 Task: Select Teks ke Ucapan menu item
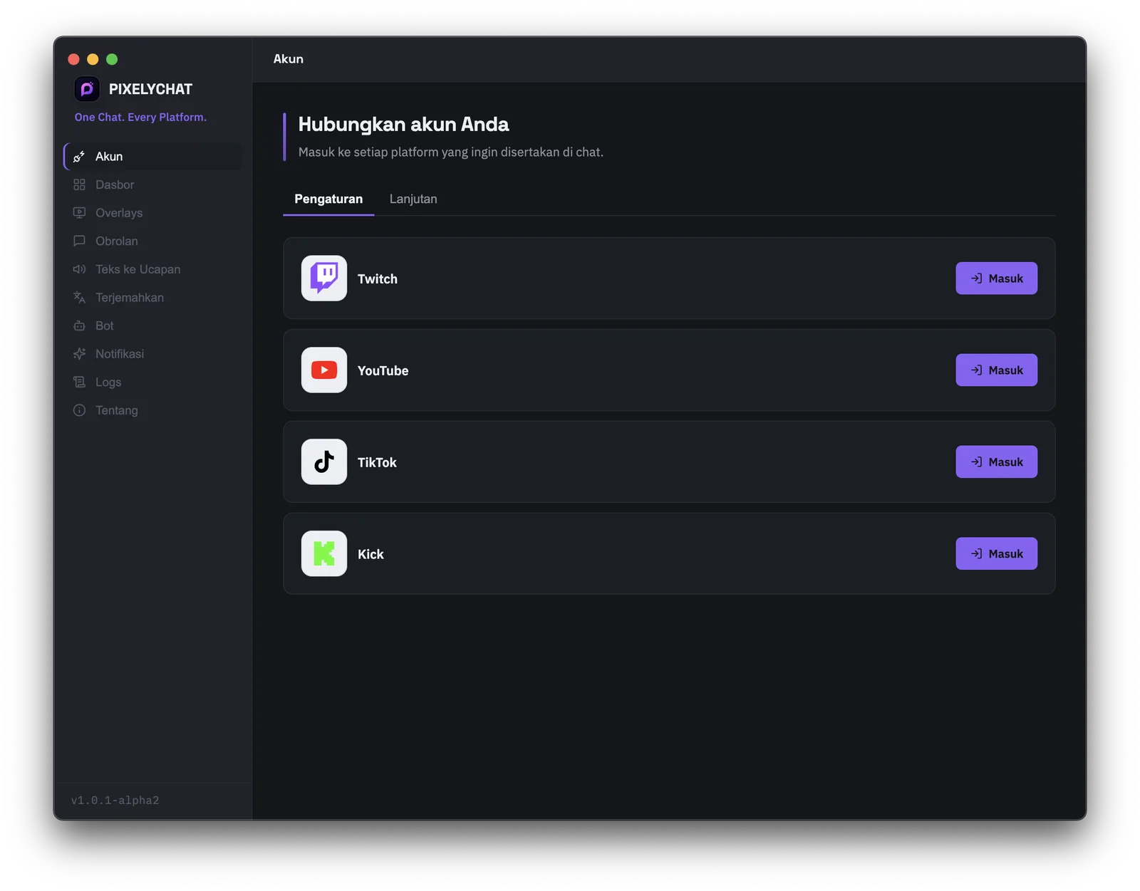pyautogui.click(x=152, y=269)
